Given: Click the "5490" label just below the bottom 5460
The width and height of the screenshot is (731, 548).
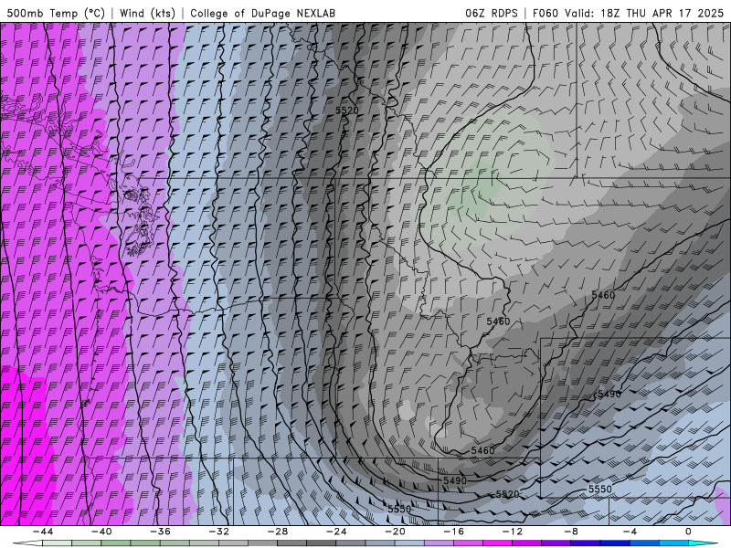Looking at the screenshot, I should pos(455,480).
